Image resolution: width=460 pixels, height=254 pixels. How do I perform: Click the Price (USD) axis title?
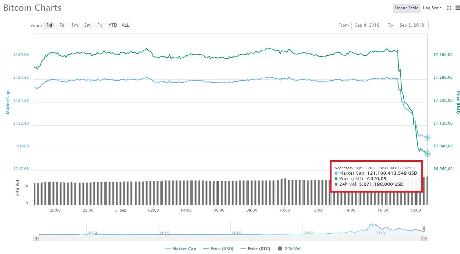pos(458,102)
